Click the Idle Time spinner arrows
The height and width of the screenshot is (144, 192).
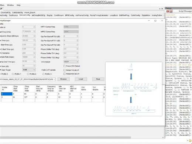click(34, 40)
